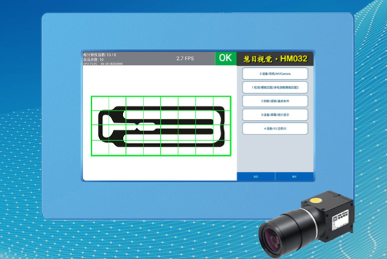
Task: Click the yellow HM032 title banner
Action: pos(276,58)
